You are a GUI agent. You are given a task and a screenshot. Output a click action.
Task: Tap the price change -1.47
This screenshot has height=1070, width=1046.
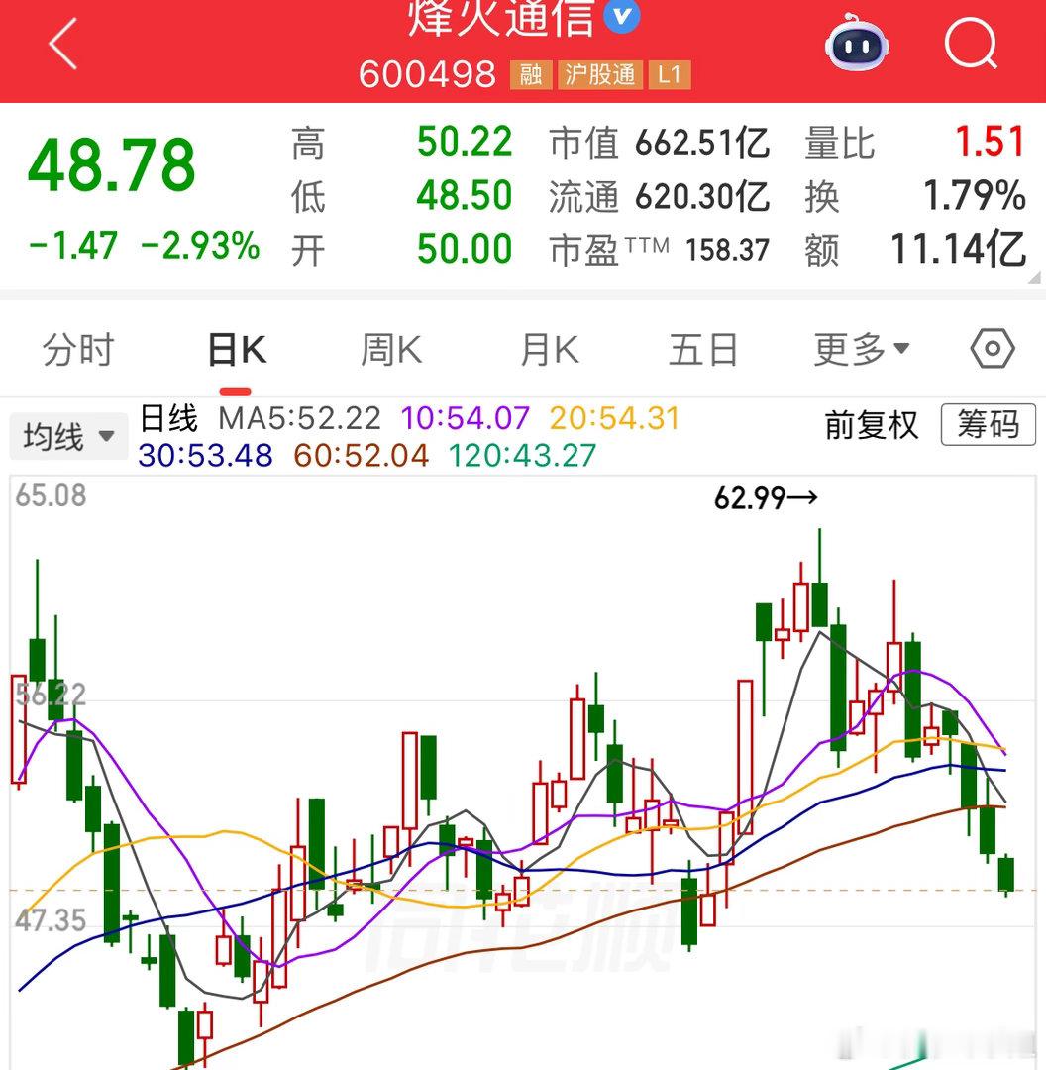73,246
